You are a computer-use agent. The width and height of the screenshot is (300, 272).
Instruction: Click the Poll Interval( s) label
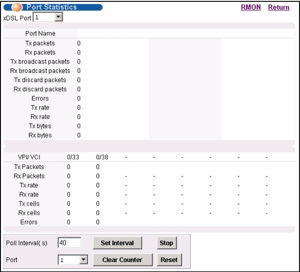(27, 243)
